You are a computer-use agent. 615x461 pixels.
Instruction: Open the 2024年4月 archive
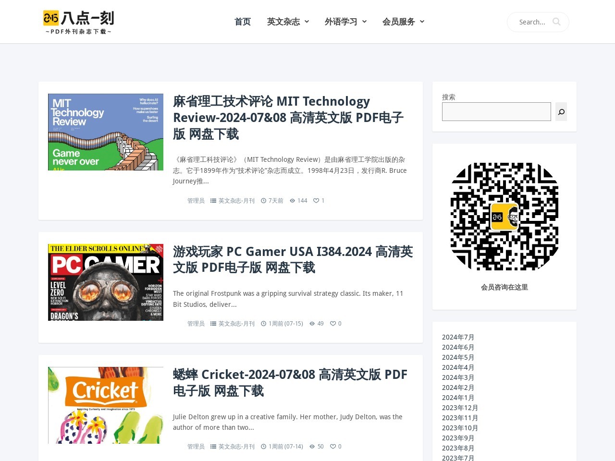click(458, 367)
